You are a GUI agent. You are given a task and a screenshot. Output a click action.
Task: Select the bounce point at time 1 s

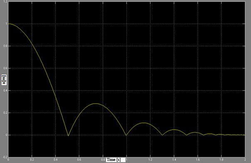click(x=126, y=135)
